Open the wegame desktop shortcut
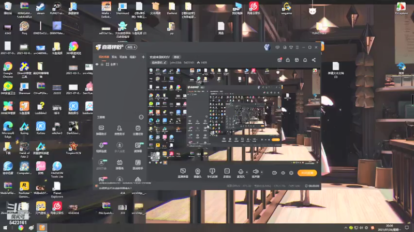Screen dimensions: 414x232 286,8
